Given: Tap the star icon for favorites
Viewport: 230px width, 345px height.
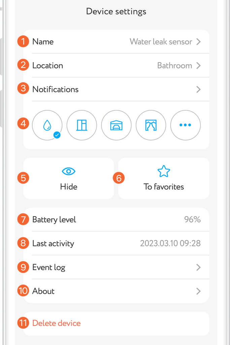Looking at the screenshot, I should (x=164, y=171).
